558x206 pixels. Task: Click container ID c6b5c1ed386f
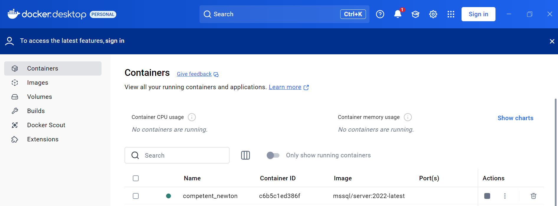click(280, 196)
